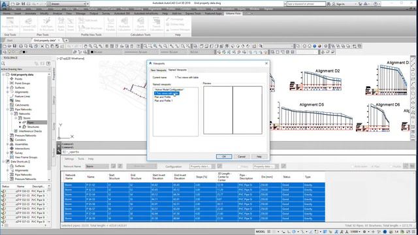Image resolution: width=418 pixels, height=235 pixels.
Task: Click the Pan hand toolbar icon
Action: click(86, 46)
